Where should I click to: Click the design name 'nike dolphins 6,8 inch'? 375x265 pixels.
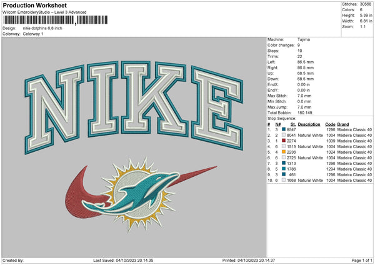click(x=42, y=28)
